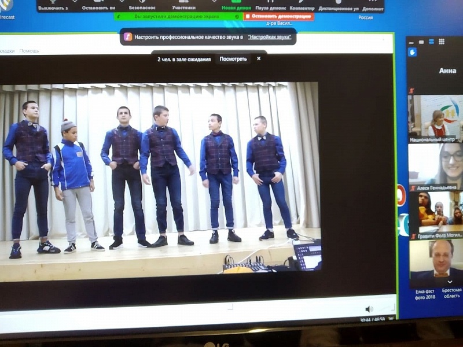Open the 'Помощь' help menu
Image resolution: width=463 pixels, height=347 pixels.
(29, 51)
